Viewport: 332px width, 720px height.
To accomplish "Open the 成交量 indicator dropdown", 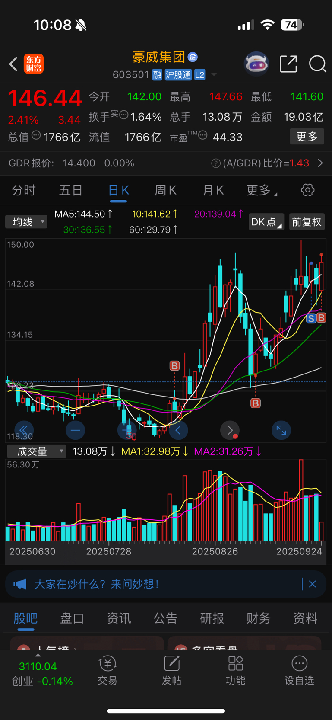I will (x=36, y=451).
